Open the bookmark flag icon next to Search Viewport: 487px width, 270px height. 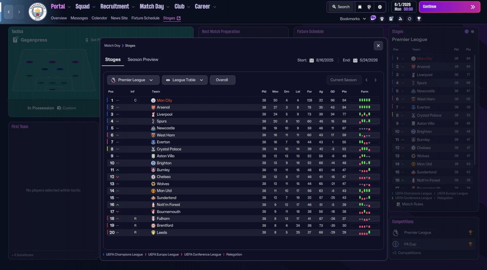[x=360, y=7]
